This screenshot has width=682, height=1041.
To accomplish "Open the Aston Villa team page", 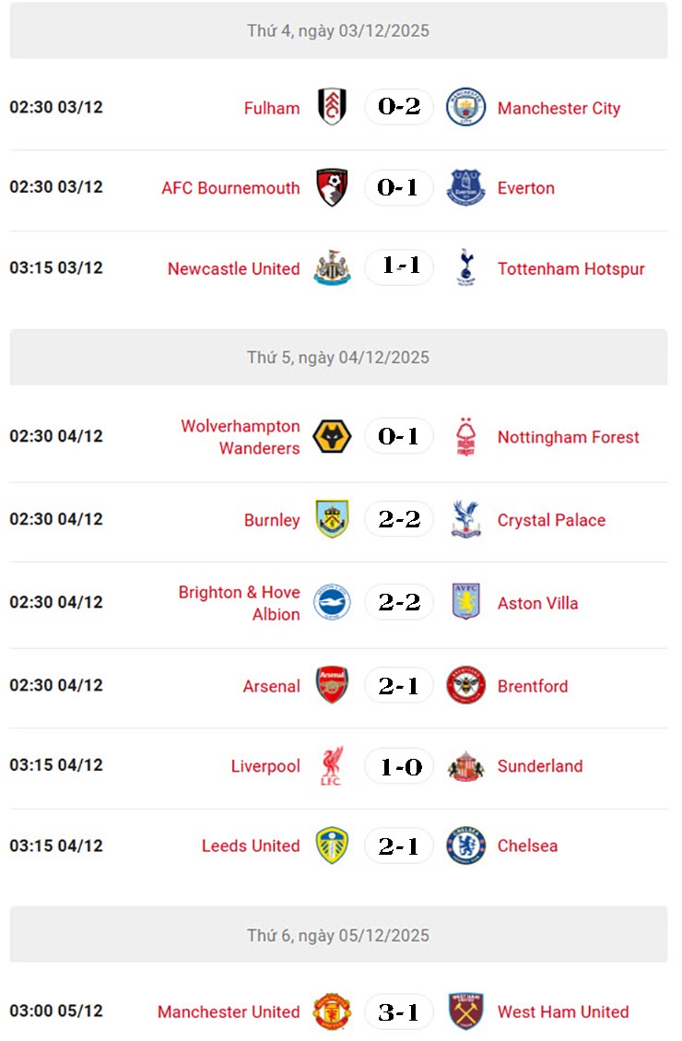I will point(537,603).
